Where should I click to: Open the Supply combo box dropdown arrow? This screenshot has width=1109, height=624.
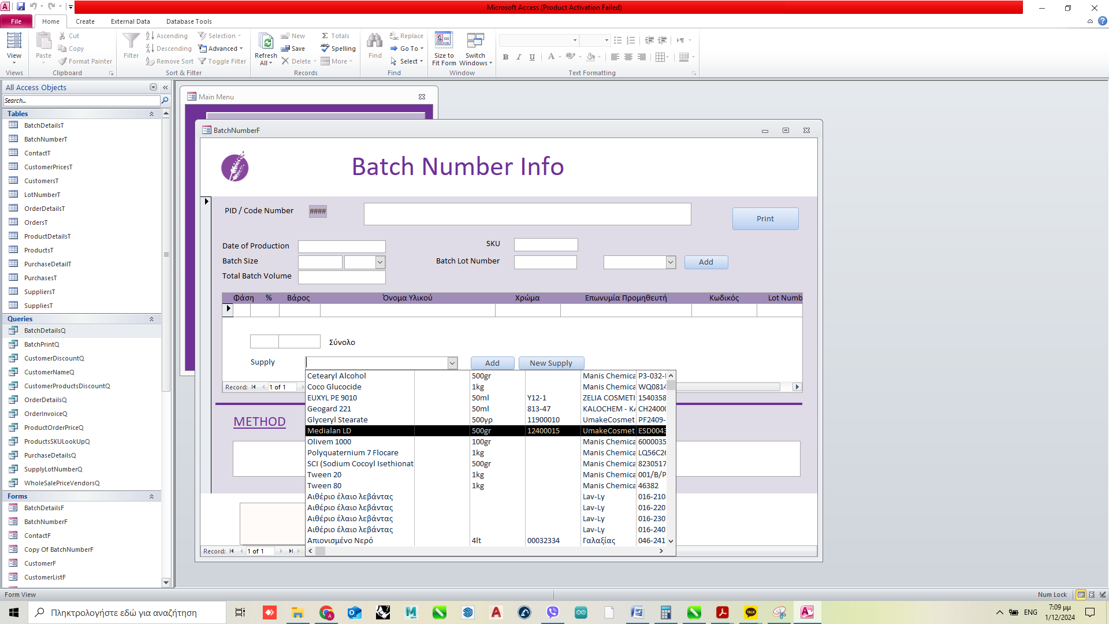[452, 363]
